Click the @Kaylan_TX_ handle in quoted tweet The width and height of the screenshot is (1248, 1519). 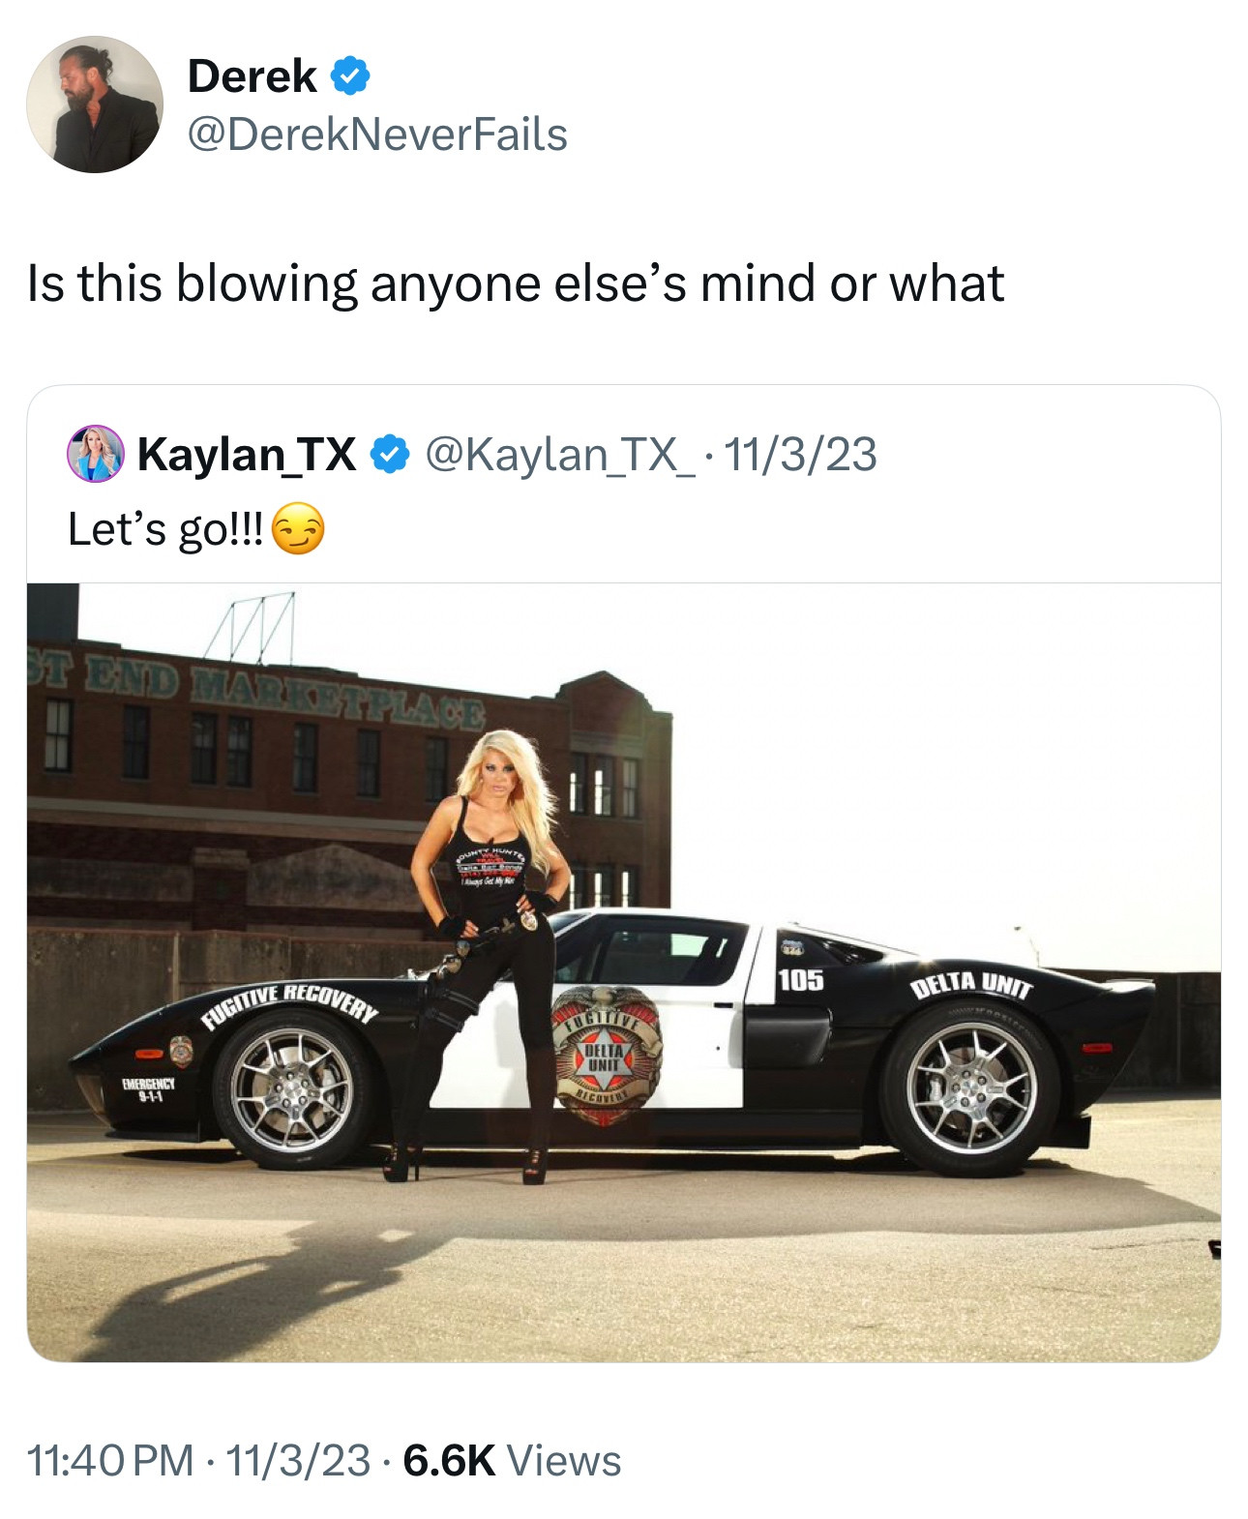559,454
